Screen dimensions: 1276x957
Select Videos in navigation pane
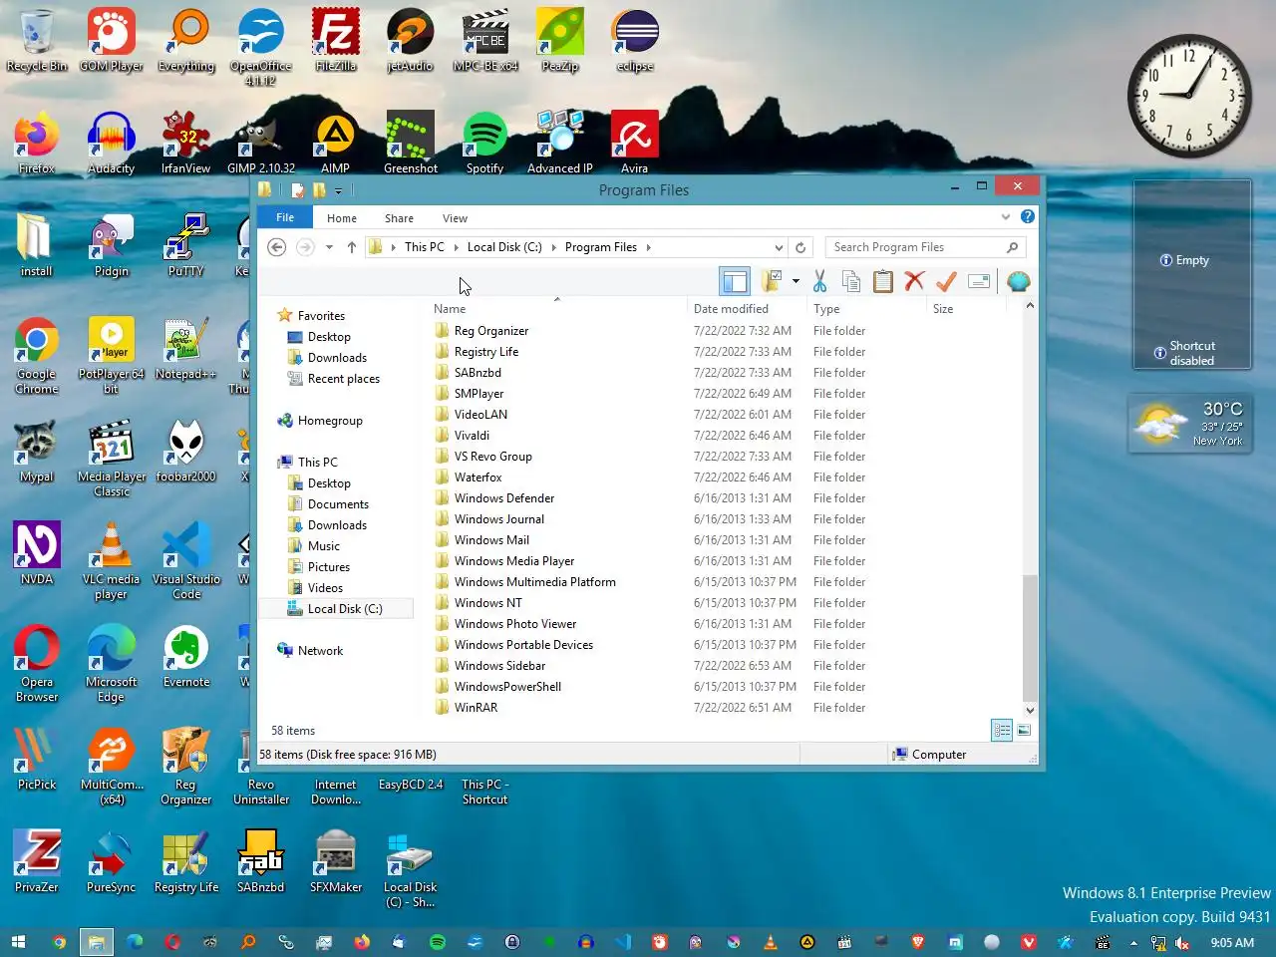click(x=325, y=588)
